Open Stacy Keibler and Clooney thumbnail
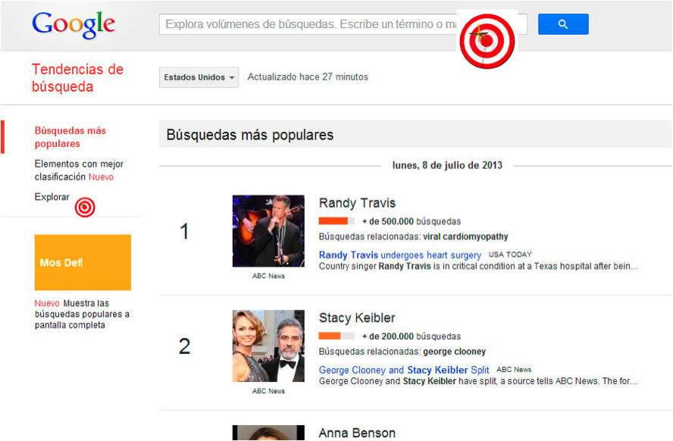The image size is (673, 441). click(x=268, y=346)
